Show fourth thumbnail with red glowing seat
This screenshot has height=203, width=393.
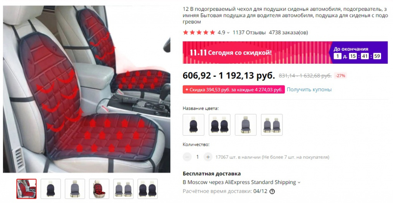[x=99, y=189]
